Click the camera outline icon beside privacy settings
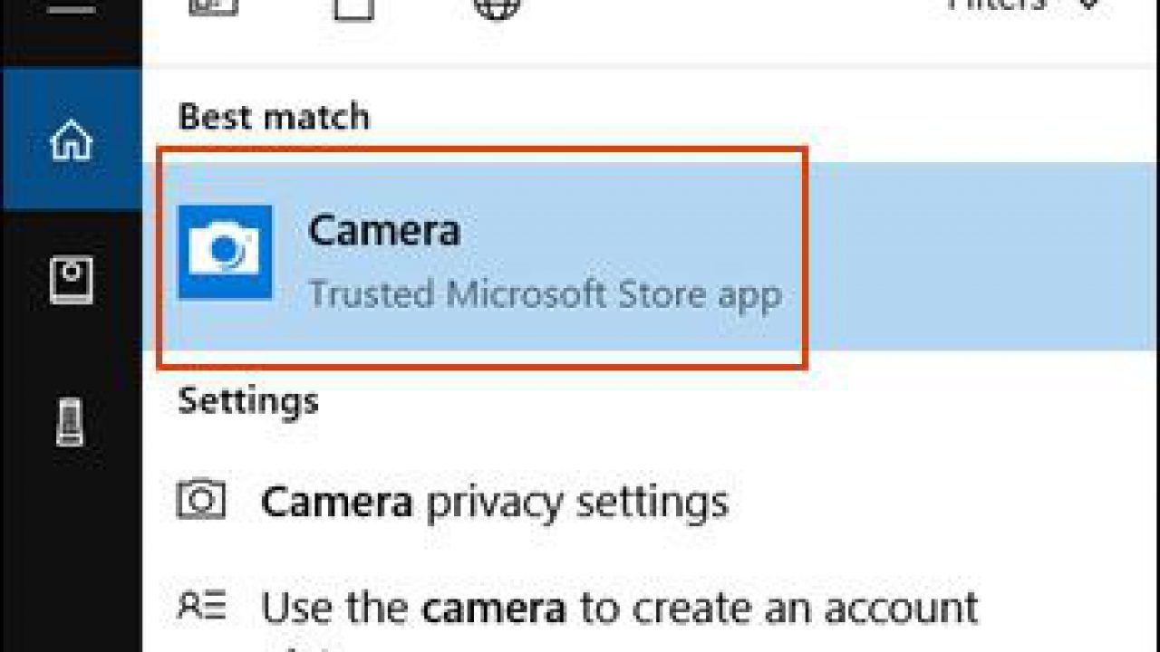1160x652 pixels. 201,499
